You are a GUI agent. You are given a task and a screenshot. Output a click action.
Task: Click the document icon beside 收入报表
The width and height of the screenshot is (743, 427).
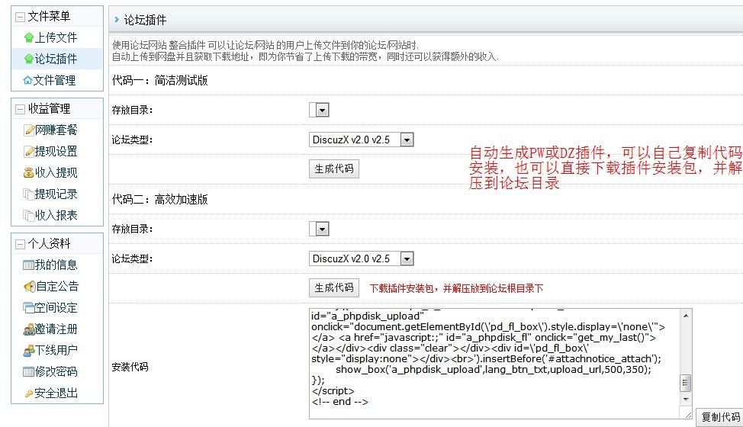pos(28,215)
